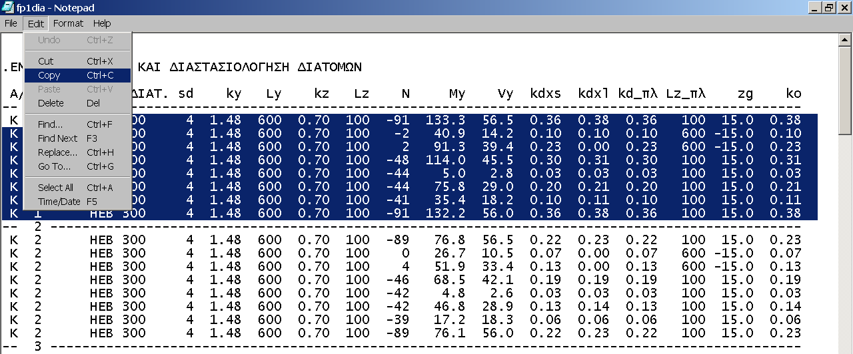Click the value 45.5 in the Vy column
853x354 pixels.
pyautogui.click(x=498, y=160)
